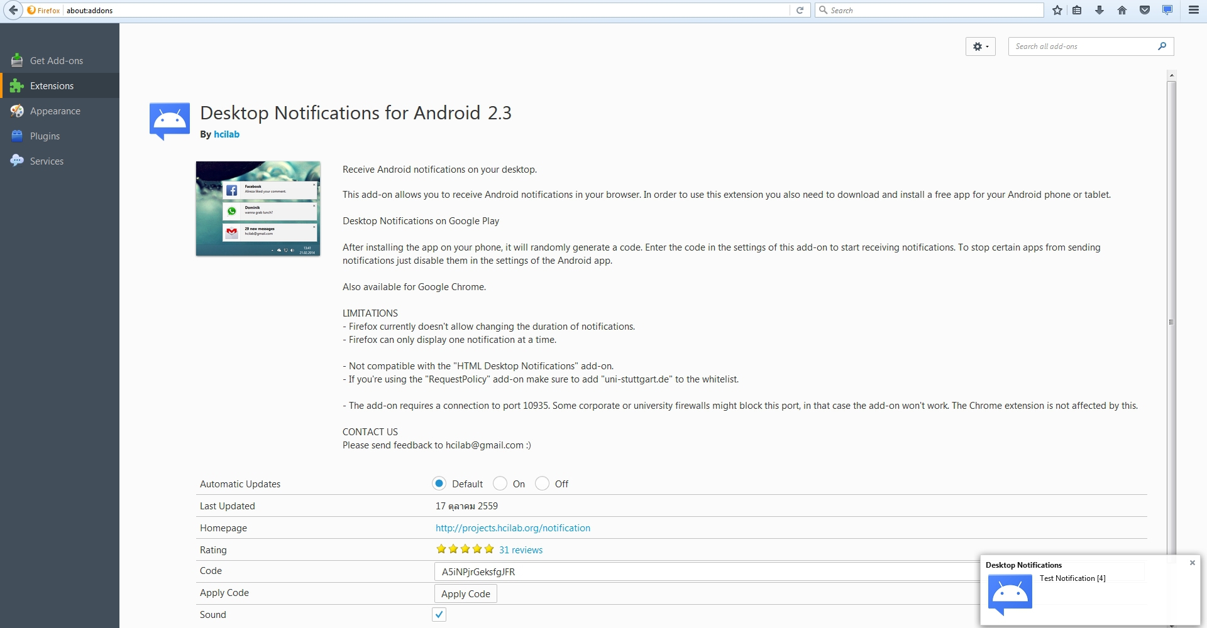Screen dimensions: 1207x628
Task: Open the Firefox hamburger menu
Action: pos(1194,10)
